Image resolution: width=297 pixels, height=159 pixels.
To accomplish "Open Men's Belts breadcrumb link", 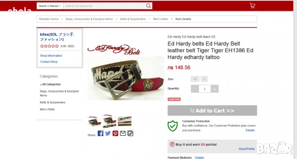I will click(160, 19).
